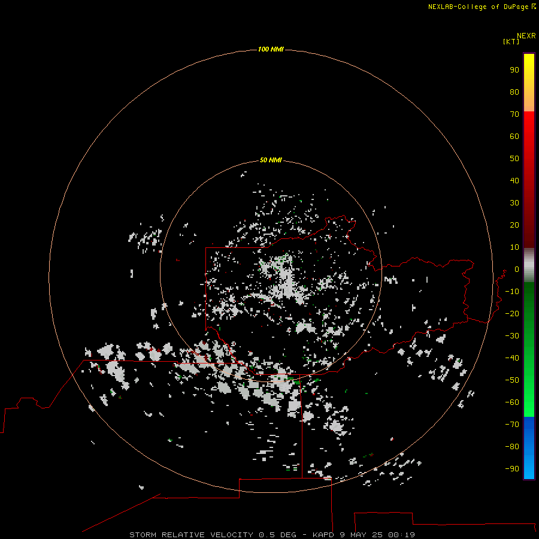Click the -60 value on the velocity scale
This screenshot has height=539, width=539.
512,402
